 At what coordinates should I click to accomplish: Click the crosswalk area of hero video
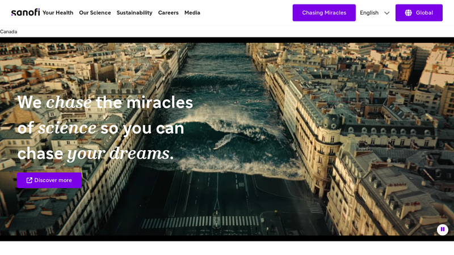tap(200, 222)
